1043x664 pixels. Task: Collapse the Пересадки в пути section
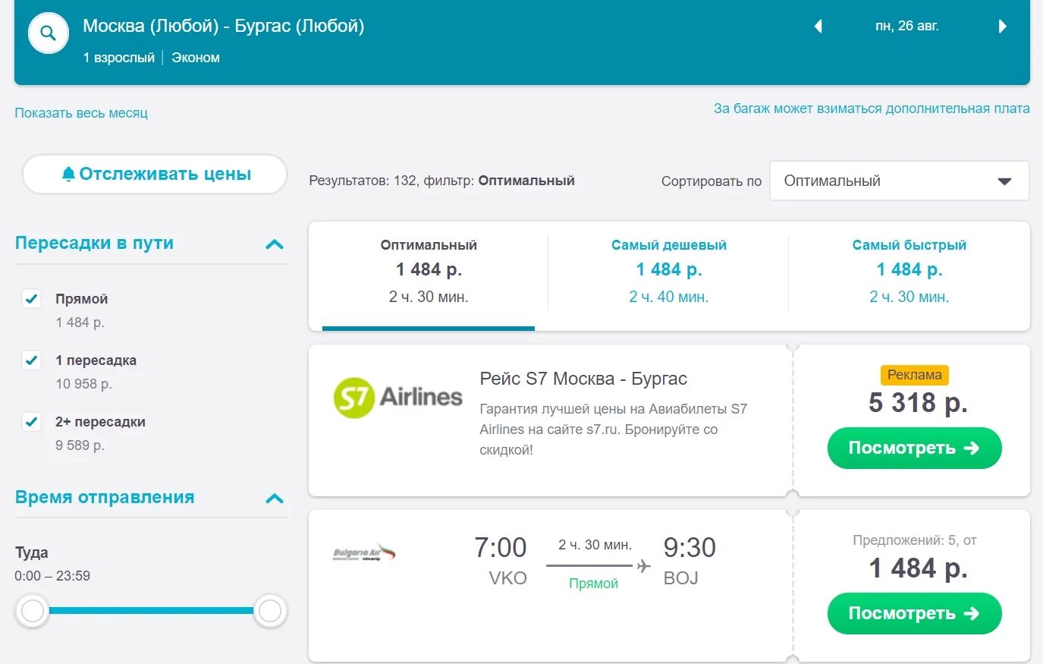275,244
